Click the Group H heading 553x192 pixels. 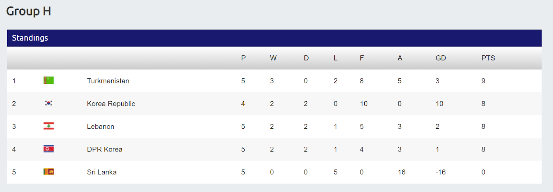coord(29,11)
